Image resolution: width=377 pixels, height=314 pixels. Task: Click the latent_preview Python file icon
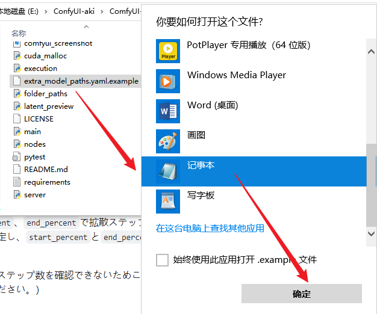tap(17, 106)
